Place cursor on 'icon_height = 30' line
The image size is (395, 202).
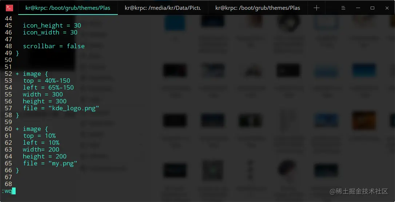click(x=52, y=26)
